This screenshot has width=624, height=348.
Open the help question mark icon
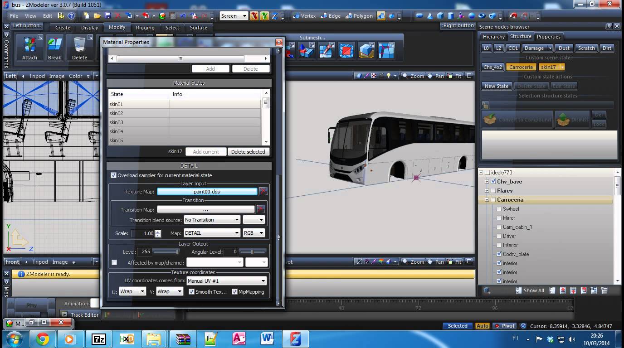pos(71,16)
